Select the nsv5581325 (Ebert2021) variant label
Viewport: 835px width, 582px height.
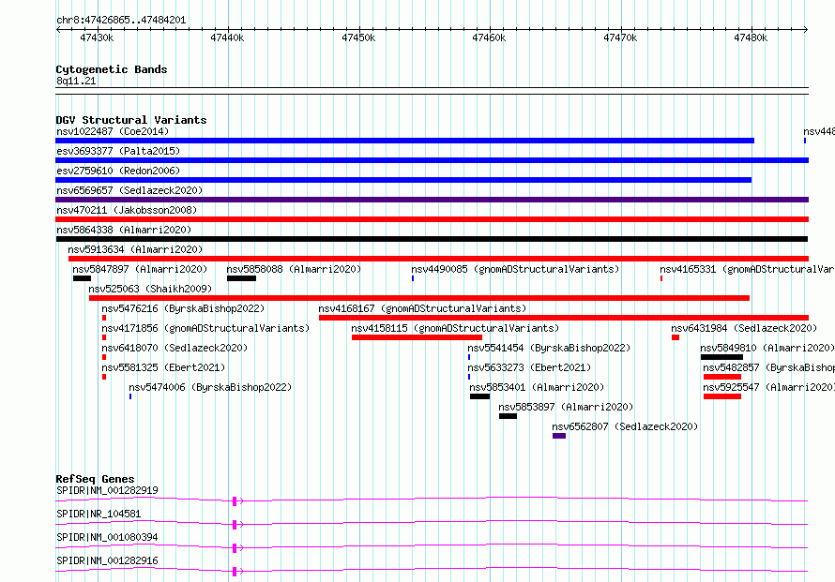163,367
